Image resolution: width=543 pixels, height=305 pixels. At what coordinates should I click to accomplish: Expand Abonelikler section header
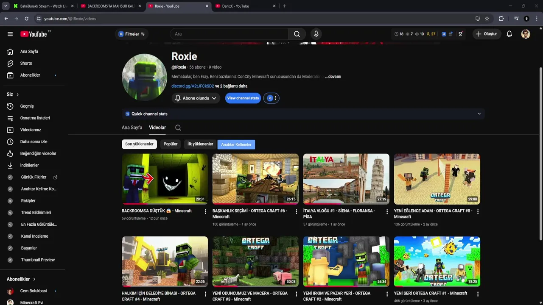[x=21, y=279]
